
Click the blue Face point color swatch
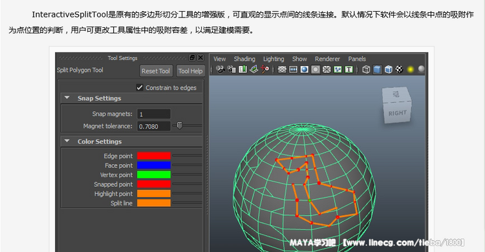tap(154, 165)
